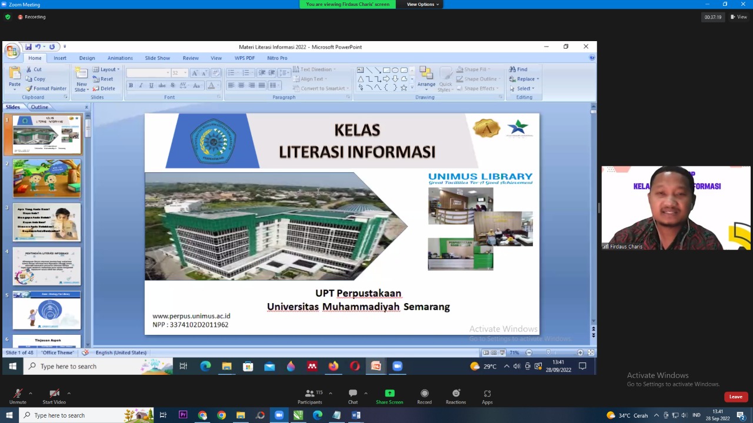The image size is (753, 423).
Task: Open the Slide Show ribbon tab
Action: (158, 58)
